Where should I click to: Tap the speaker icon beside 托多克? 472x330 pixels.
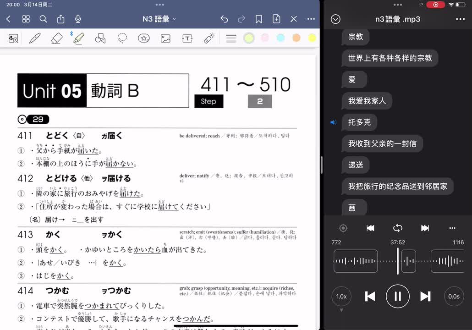pos(334,122)
